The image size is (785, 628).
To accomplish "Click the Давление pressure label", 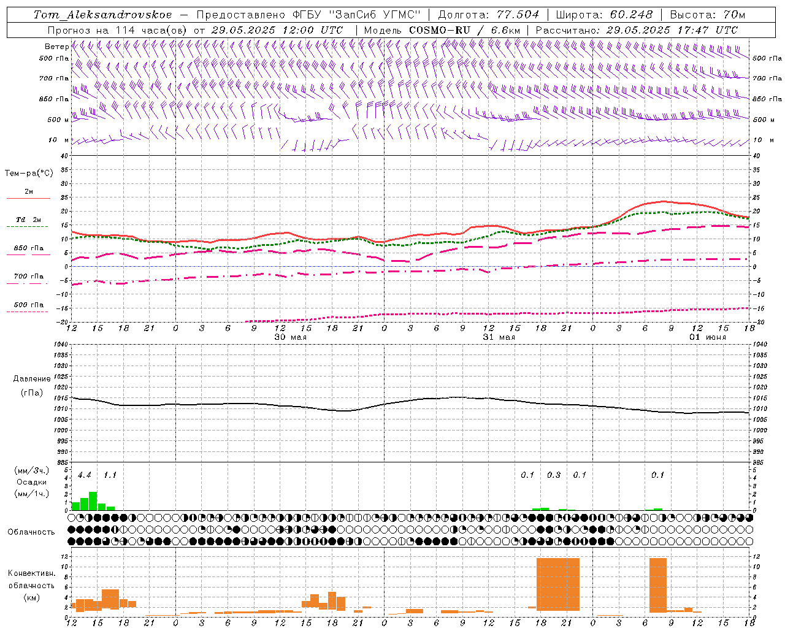I will (x=31, y=379).
